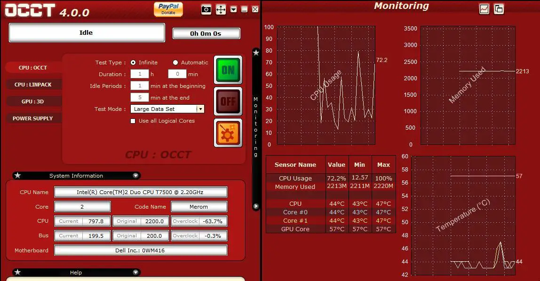Click the 72.2% CPU Usage value cell
Screen dimensions: 540x281
(336, 178)
